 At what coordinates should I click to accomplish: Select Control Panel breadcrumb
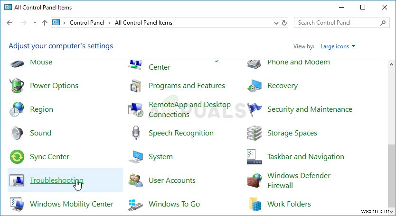tap(87, 23)
